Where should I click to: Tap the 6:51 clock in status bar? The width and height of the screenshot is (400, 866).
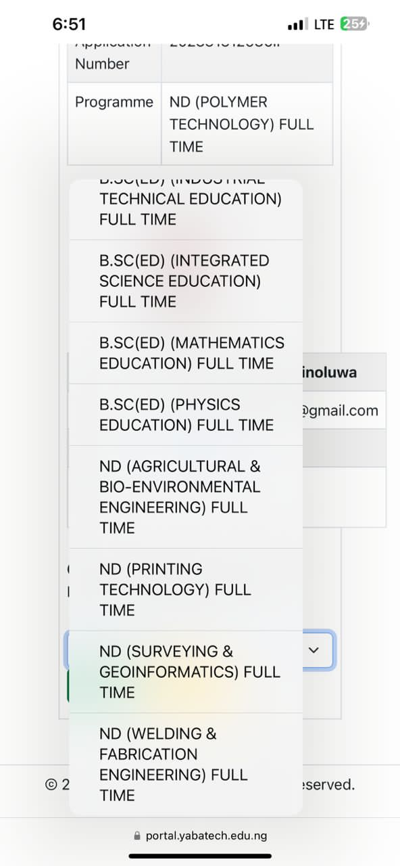tap(69, 24)
